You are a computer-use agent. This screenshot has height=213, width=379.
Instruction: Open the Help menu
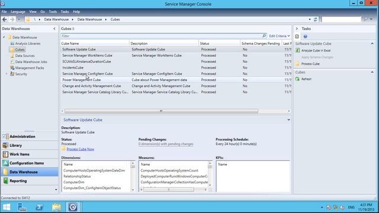coord(76,12)
